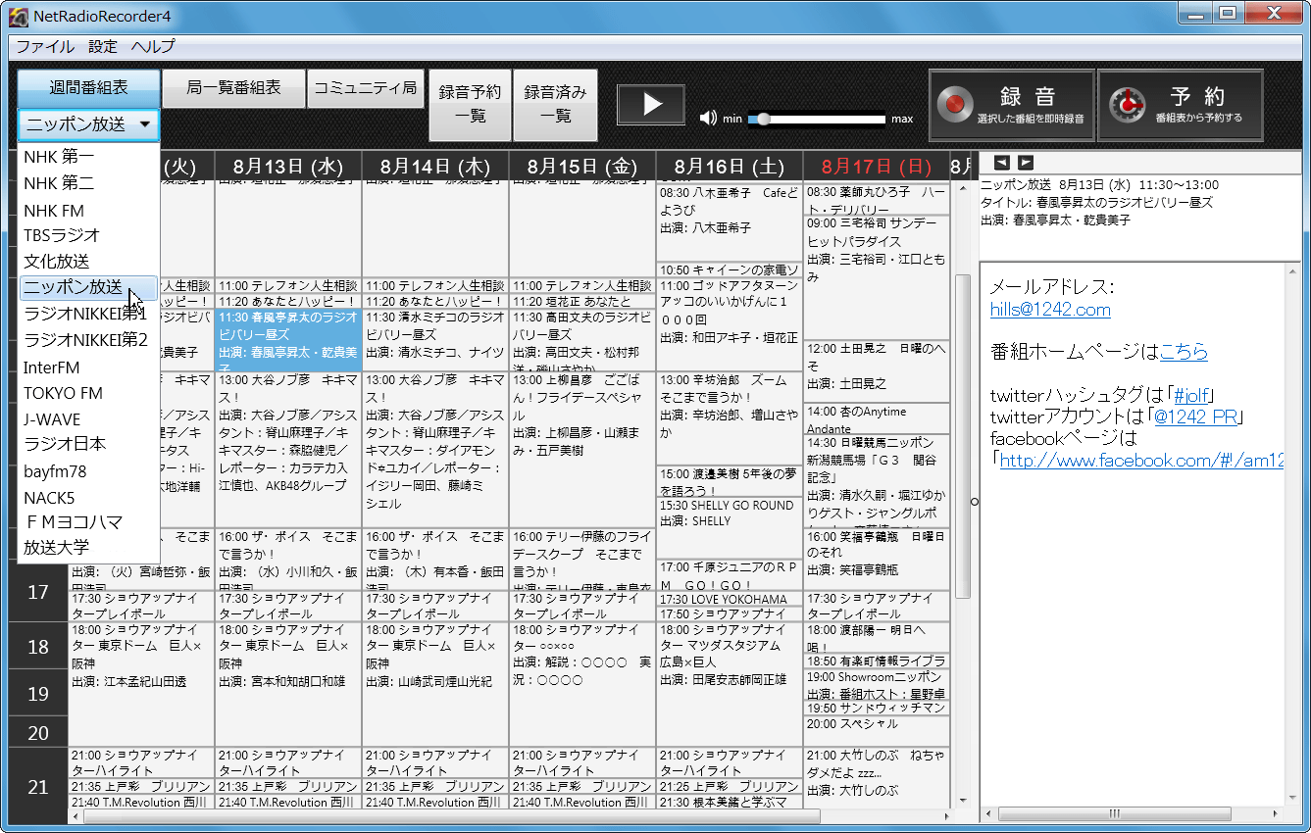The image size is (1311, 833).
Task: Select ラジオNIKKEI第1 from station list
Action: tap(88, 315)
